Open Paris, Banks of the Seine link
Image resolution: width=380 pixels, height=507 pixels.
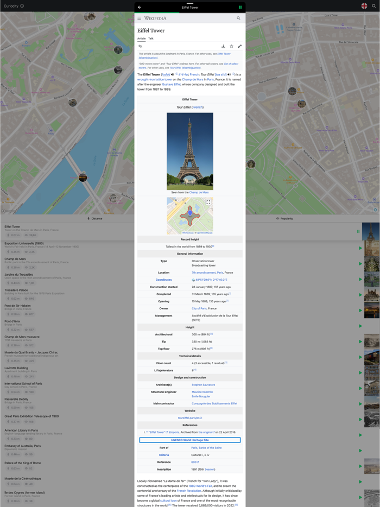(x=206, y=448)
